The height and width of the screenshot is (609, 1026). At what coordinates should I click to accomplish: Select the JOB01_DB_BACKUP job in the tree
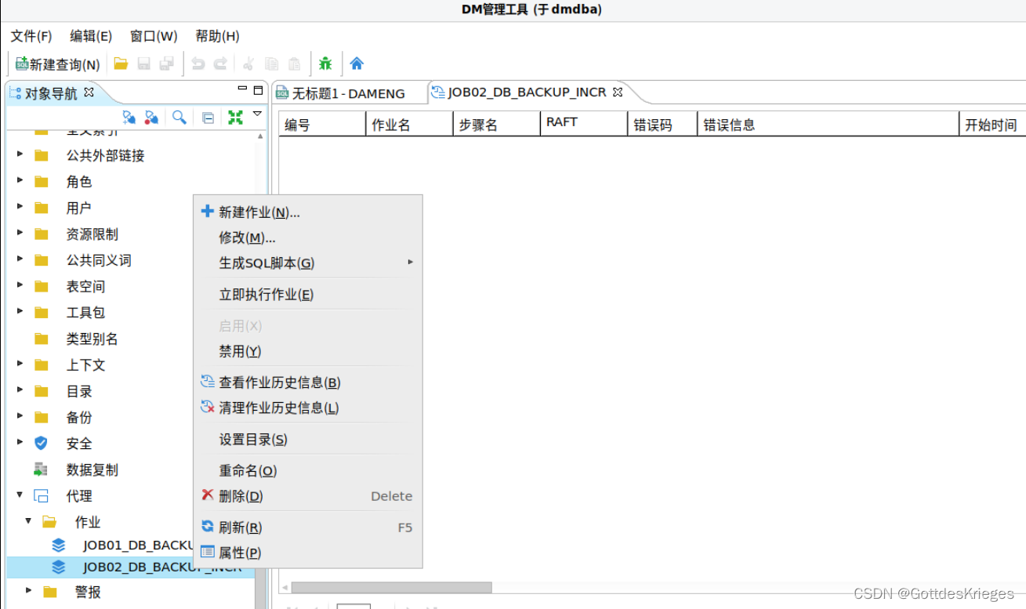click(x=138, y=545)
